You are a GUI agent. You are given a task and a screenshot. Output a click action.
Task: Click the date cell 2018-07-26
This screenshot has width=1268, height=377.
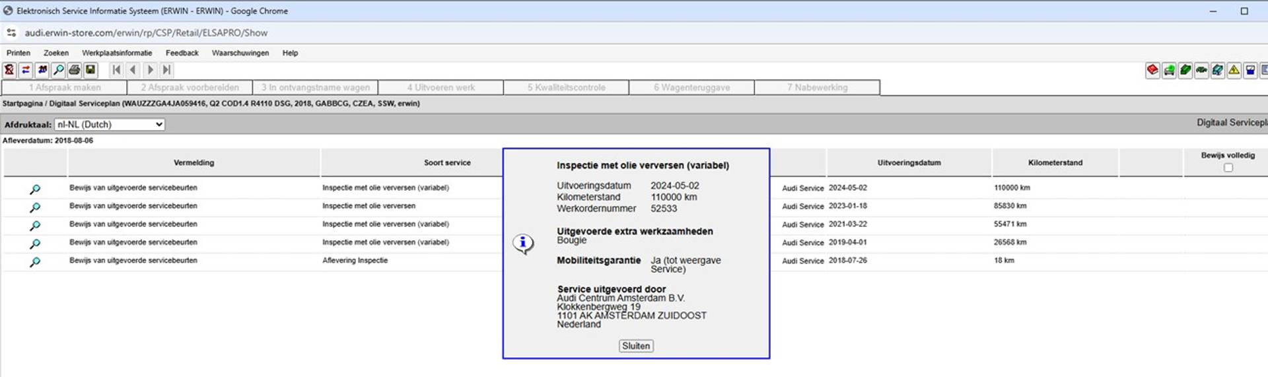(848, 261)
